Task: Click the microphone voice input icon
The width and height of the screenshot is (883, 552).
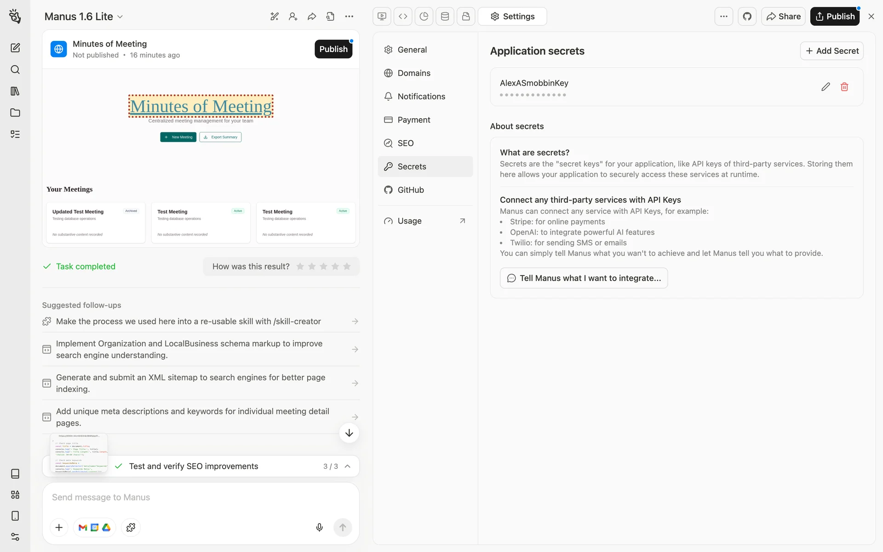Action: coord(319,527)
